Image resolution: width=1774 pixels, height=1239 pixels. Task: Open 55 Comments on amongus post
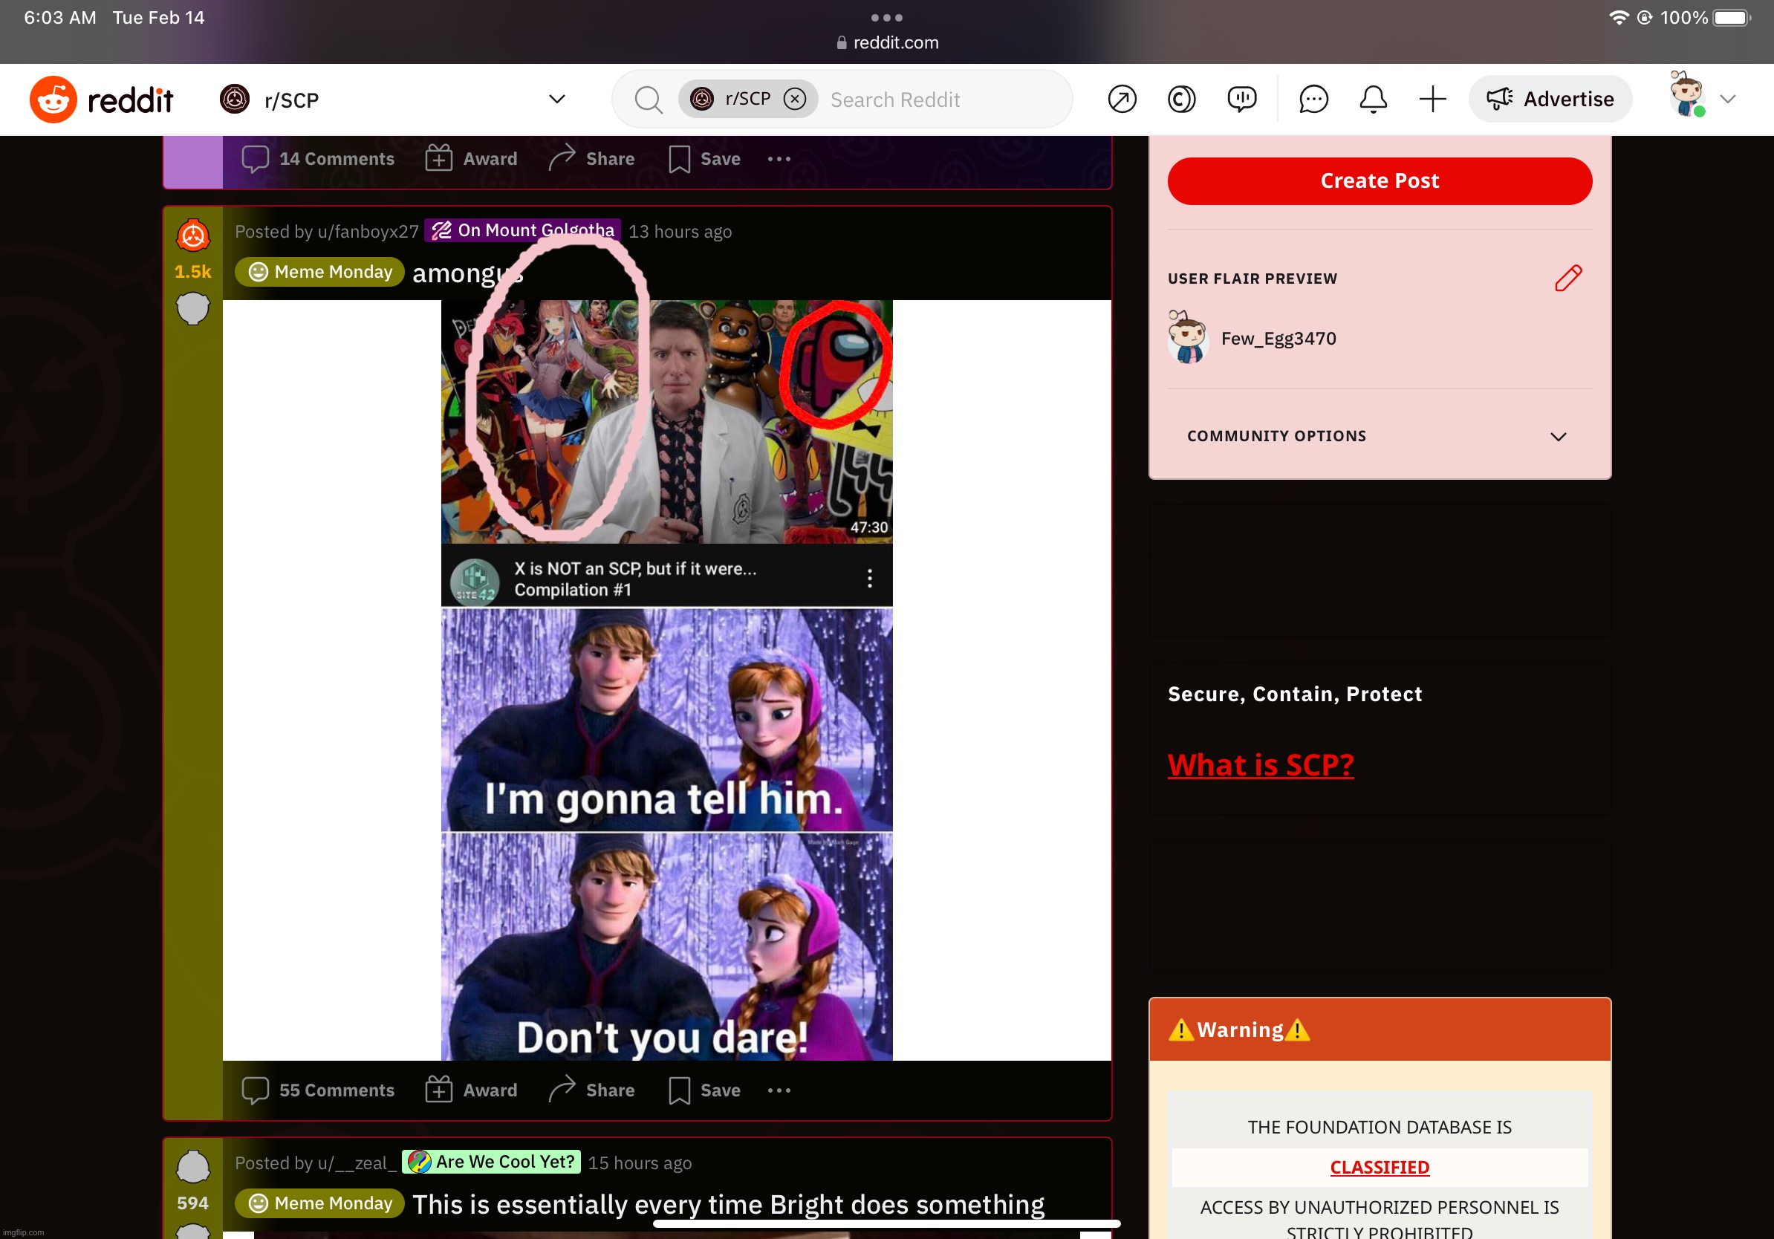pyautogui.click(x=317, y=1090)
